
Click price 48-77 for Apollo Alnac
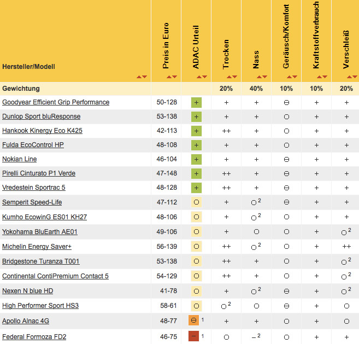coord(168,321)
